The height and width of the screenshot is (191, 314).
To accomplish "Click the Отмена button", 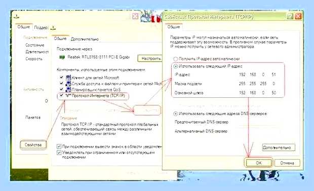I will click(x=287, y=163).
